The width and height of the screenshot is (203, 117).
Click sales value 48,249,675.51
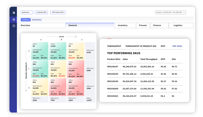129,67
